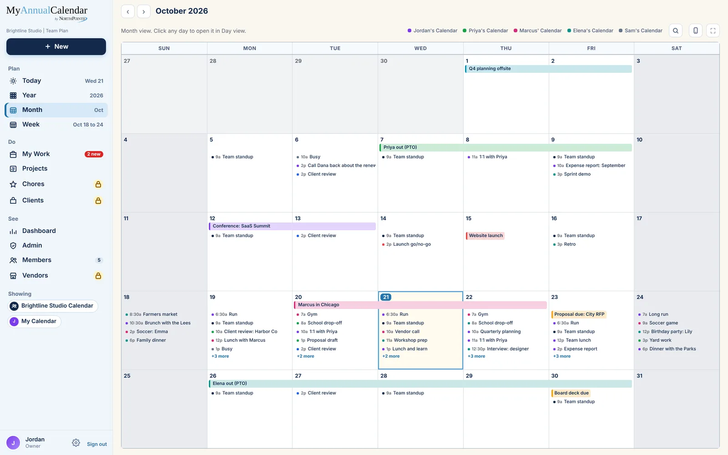The image size is (728, 455).
Task: Toggle Sam's Calendar legend filter
Action: [640, 31]
